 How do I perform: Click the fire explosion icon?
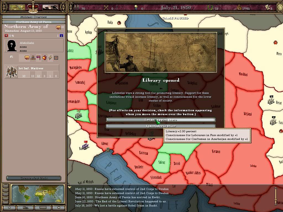pos(44,58)
